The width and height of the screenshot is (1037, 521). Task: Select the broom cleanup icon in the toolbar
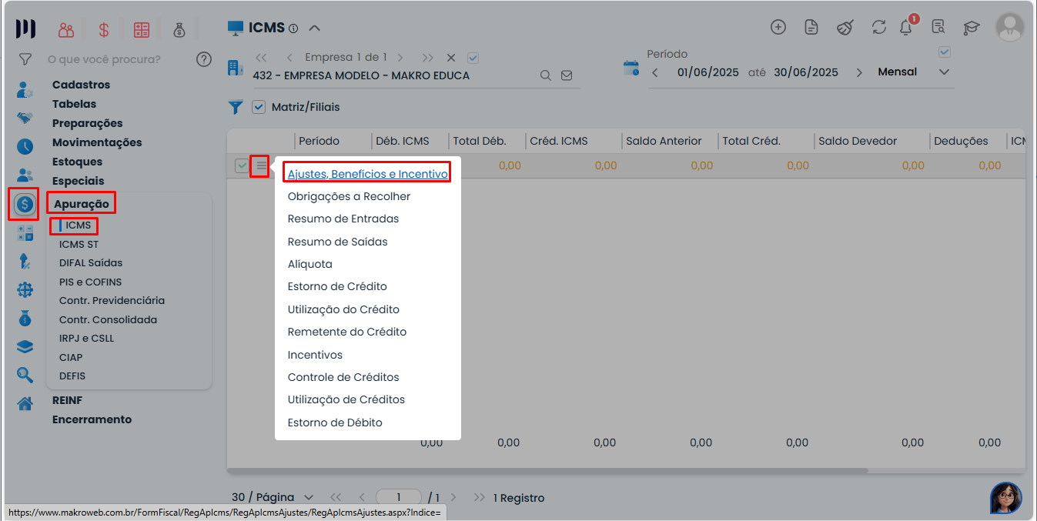845,27
